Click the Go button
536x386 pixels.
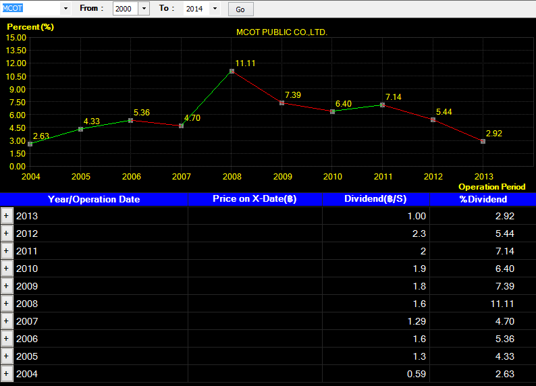coord(240,9)
